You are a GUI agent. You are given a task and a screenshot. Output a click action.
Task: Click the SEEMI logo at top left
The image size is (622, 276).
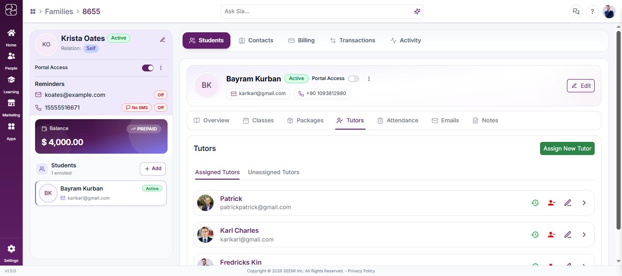pos(11,10)
